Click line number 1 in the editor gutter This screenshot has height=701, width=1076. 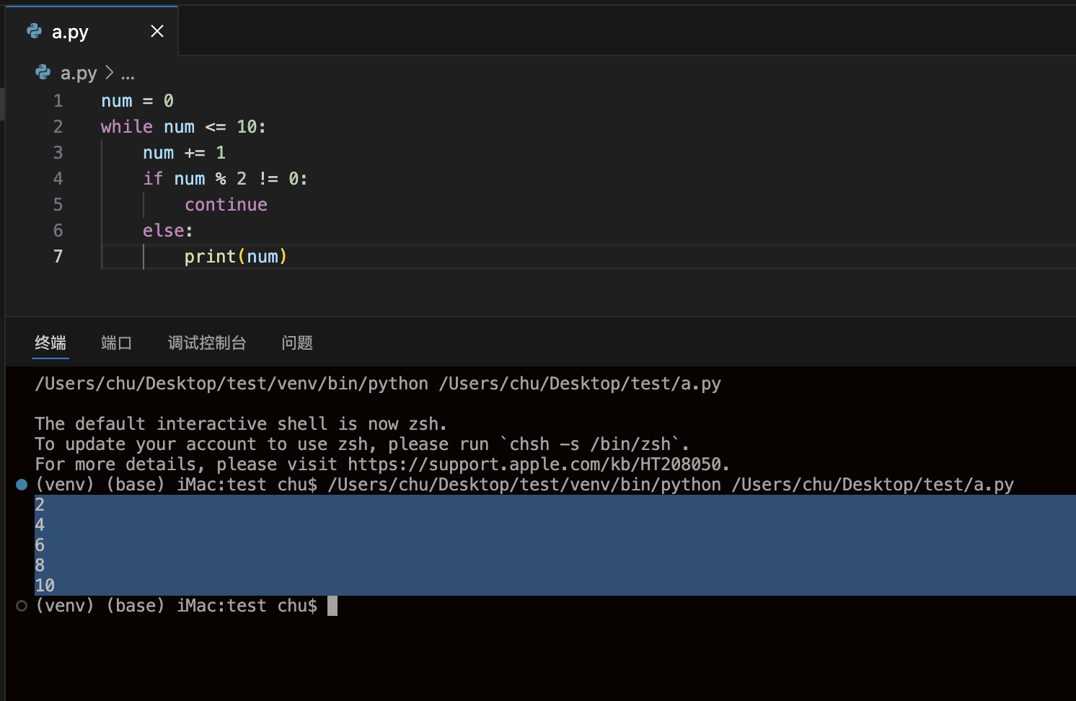58,101
